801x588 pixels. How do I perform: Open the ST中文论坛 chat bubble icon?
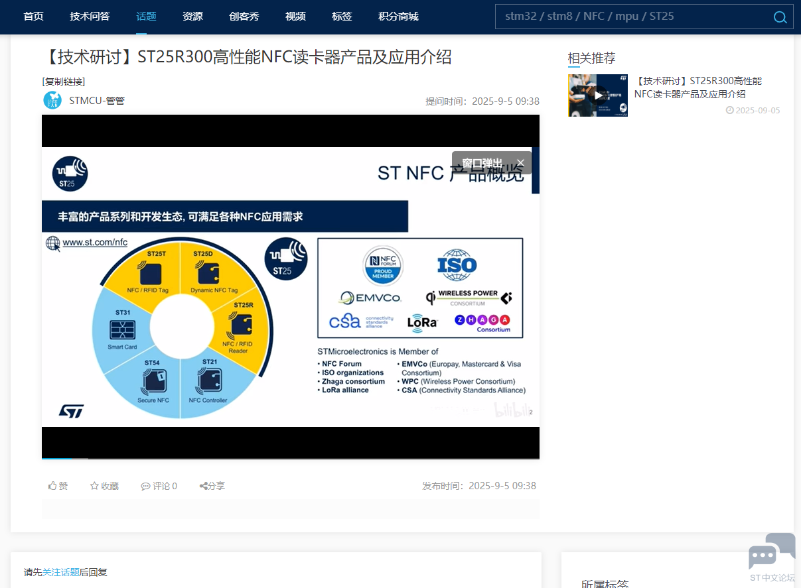point(772,552)
